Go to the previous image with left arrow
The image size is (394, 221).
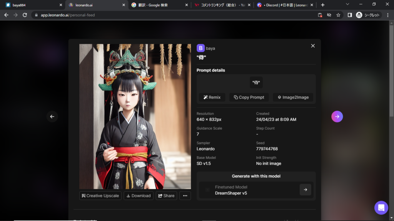tap(52, 117)
